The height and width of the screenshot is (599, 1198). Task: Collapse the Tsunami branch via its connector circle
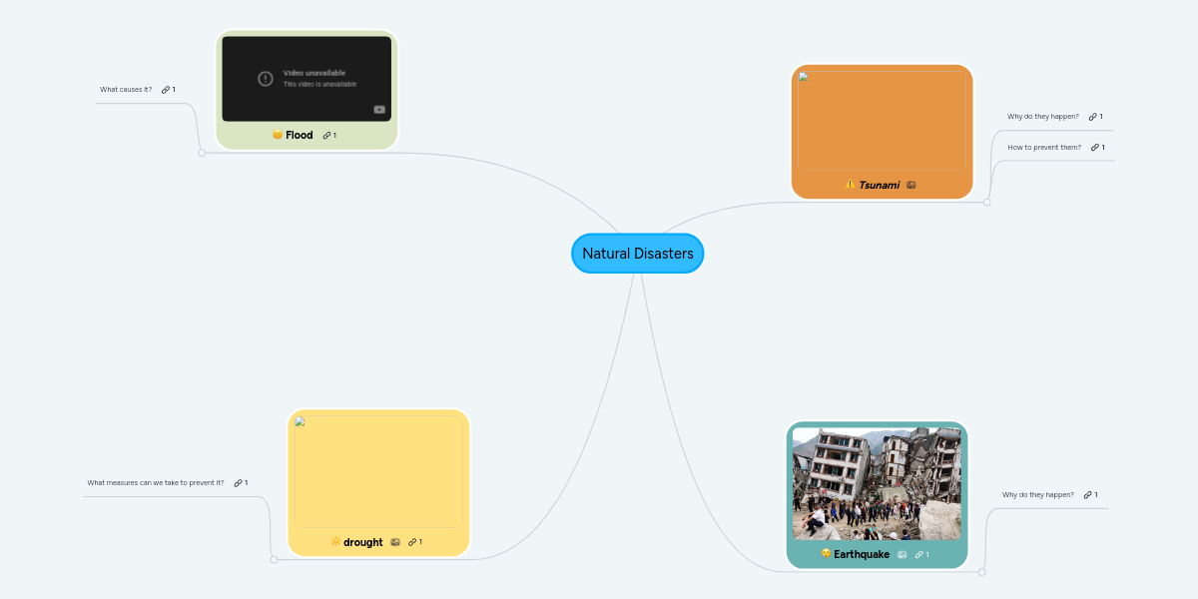pyautogui.click(x=986, y=203)
